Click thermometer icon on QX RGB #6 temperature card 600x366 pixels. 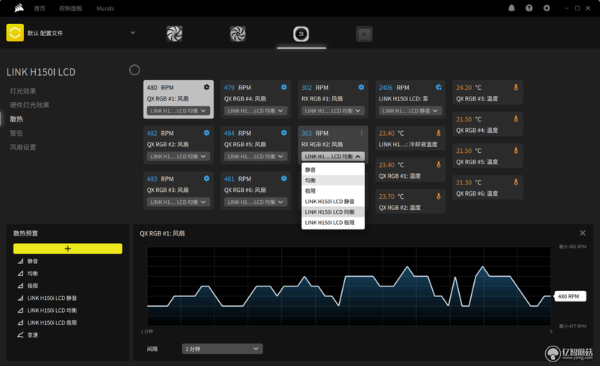(x=516, y=182)
